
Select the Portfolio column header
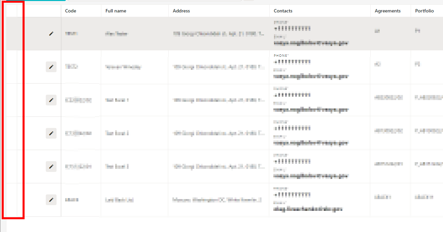point(424,11)
